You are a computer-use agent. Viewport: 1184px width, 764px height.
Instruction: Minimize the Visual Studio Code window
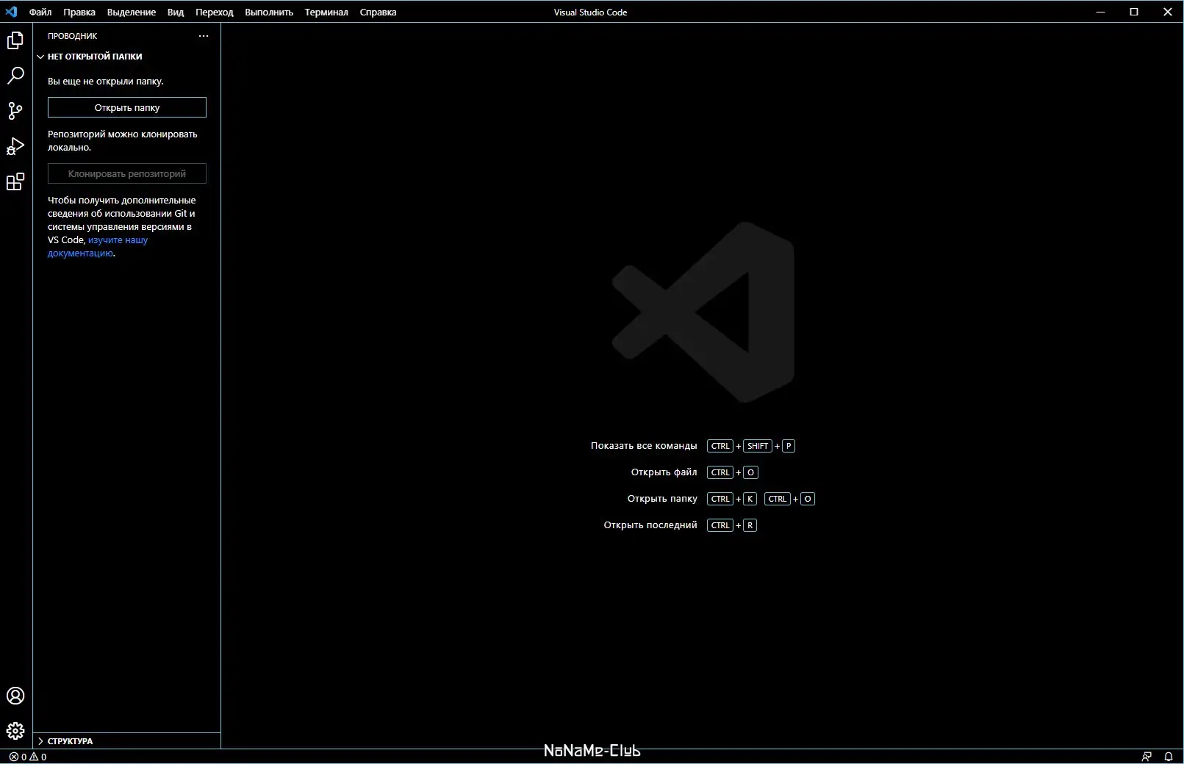point(1100,12)
